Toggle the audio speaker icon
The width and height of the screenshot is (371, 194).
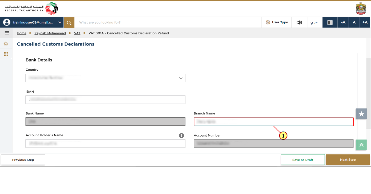[x=299, y=22]
